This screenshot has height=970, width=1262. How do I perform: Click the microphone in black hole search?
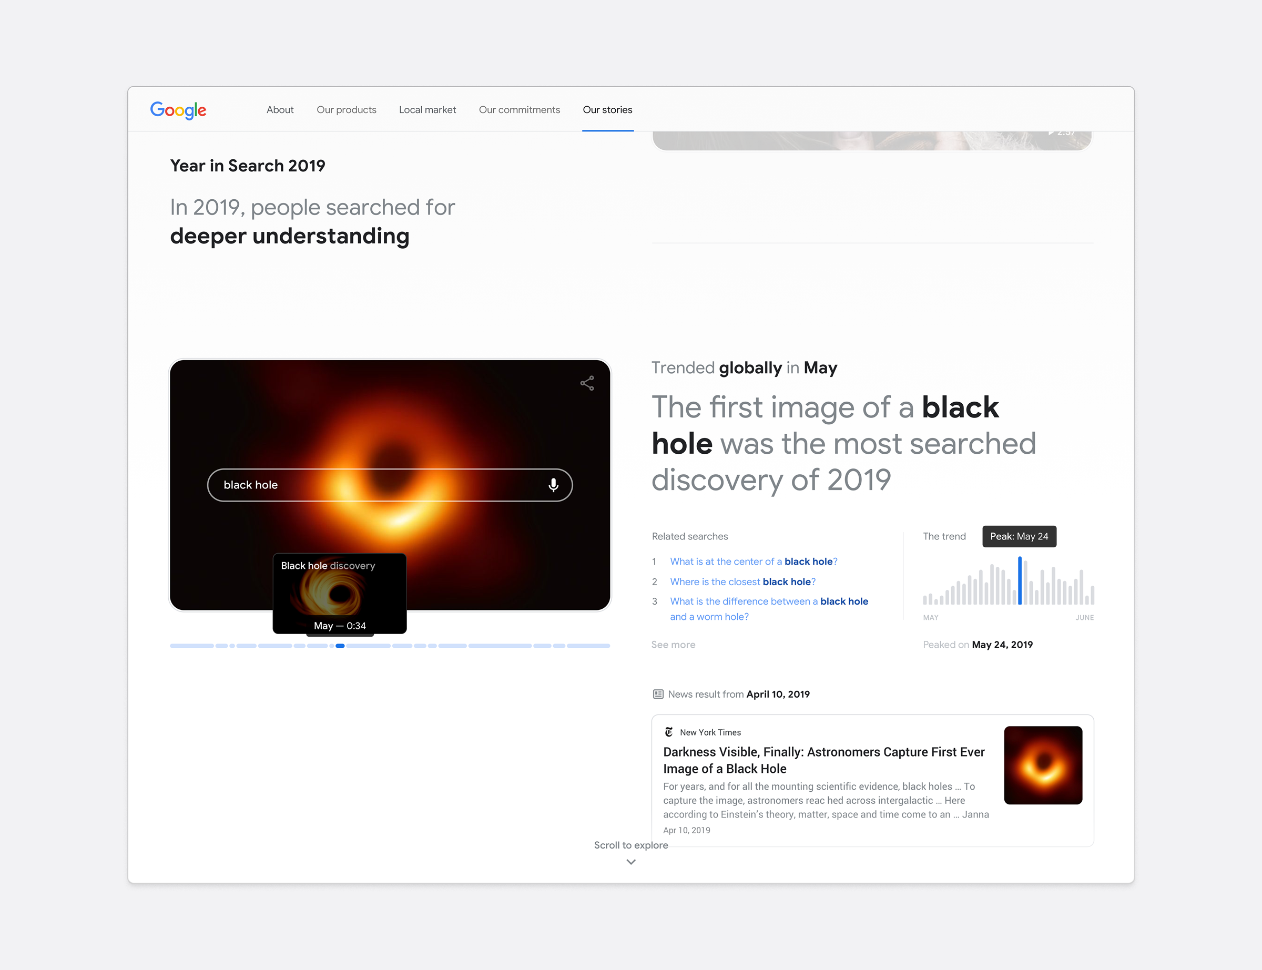[553, 485]
